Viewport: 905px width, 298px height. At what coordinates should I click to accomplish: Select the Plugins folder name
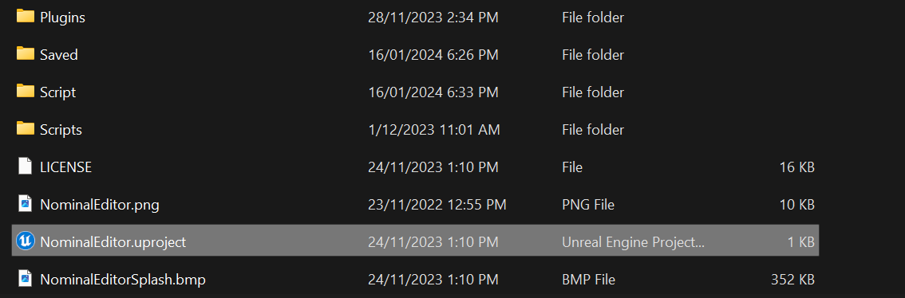tap(62, 18)
